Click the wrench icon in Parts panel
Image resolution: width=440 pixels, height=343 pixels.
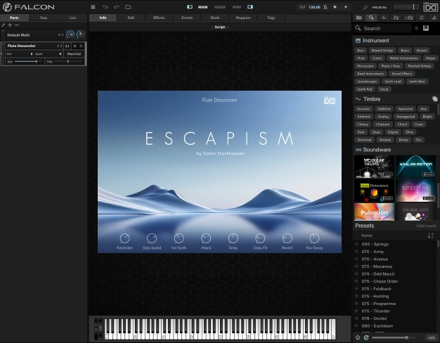pyautogui.click(x=4, y=25)
